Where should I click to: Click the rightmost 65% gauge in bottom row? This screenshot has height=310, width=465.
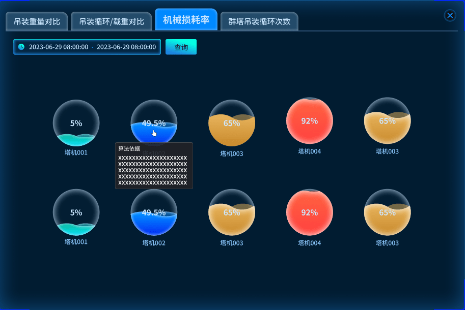(x=387, y=212)
